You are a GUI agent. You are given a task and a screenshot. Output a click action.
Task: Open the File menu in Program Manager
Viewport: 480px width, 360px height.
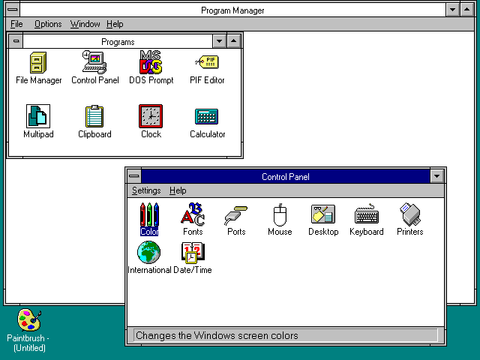click(16, 24)
